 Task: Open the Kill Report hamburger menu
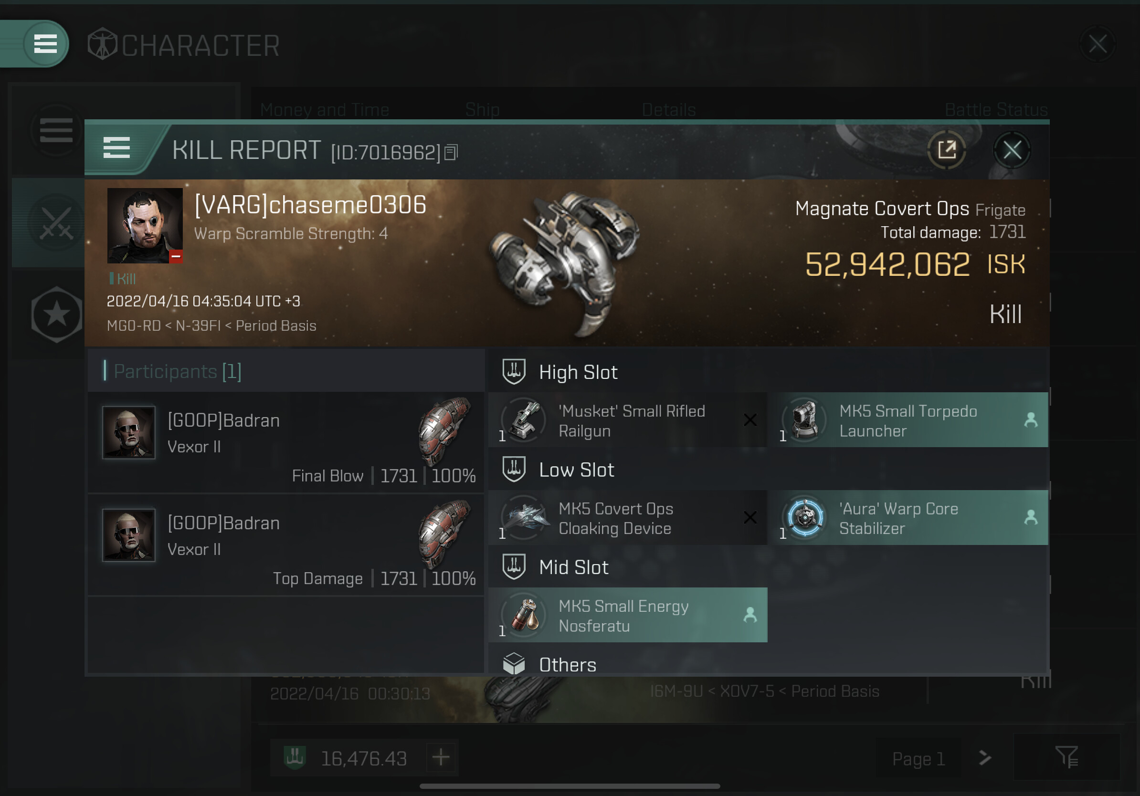point(116,148)
